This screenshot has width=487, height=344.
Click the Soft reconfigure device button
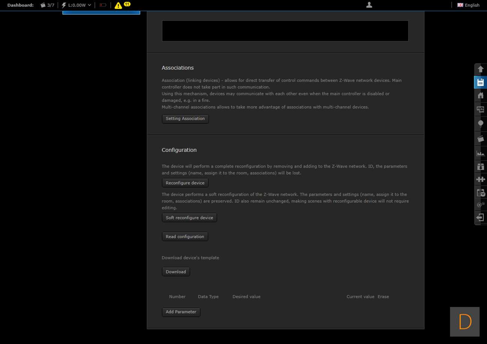[x=190, y=218]
